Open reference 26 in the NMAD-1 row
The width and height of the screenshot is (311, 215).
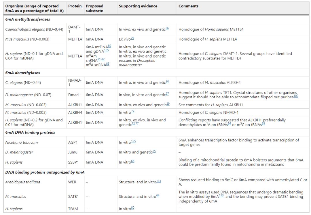167,82
